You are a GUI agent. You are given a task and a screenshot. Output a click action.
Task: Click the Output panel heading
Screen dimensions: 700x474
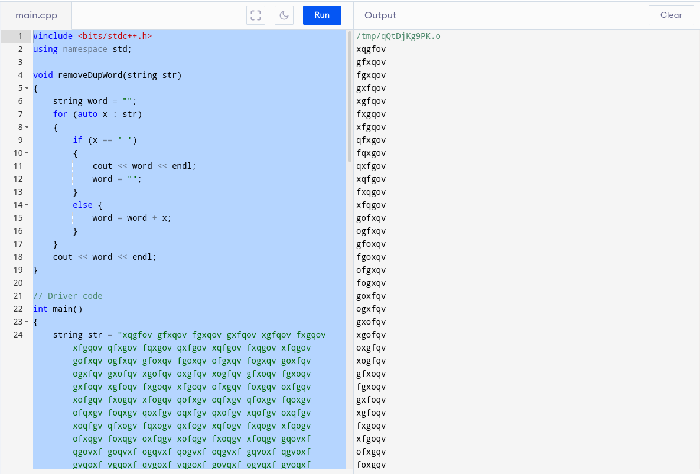380,15
